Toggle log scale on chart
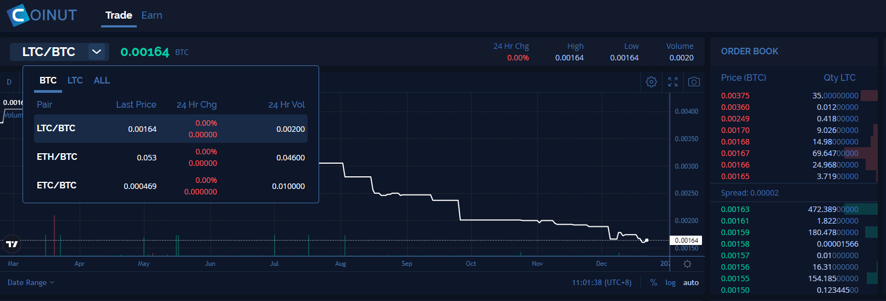886x301 pixels. pyautogui.click(x=671, y=282)
